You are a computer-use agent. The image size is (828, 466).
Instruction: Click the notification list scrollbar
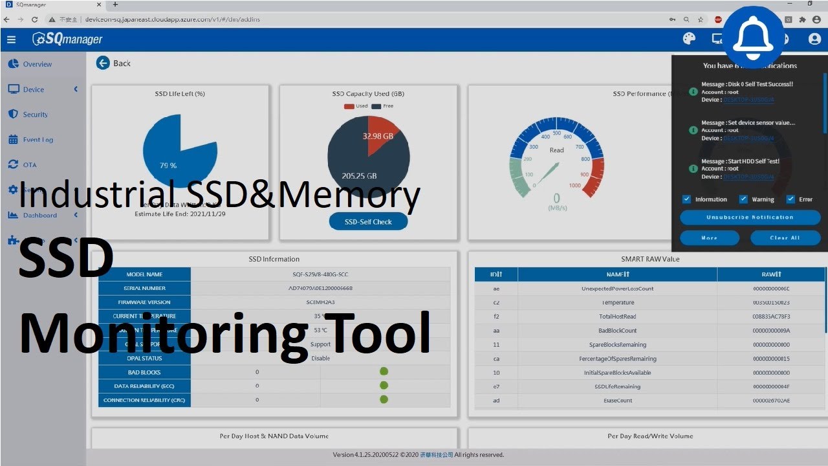point(825,104)
